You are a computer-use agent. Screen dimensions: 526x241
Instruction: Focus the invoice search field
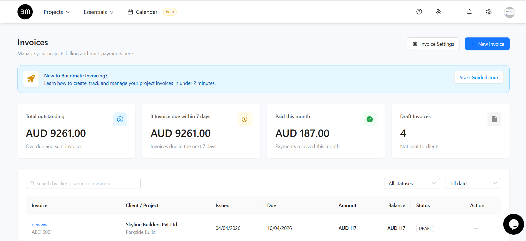pyautogui.click(x=83, y=183)
